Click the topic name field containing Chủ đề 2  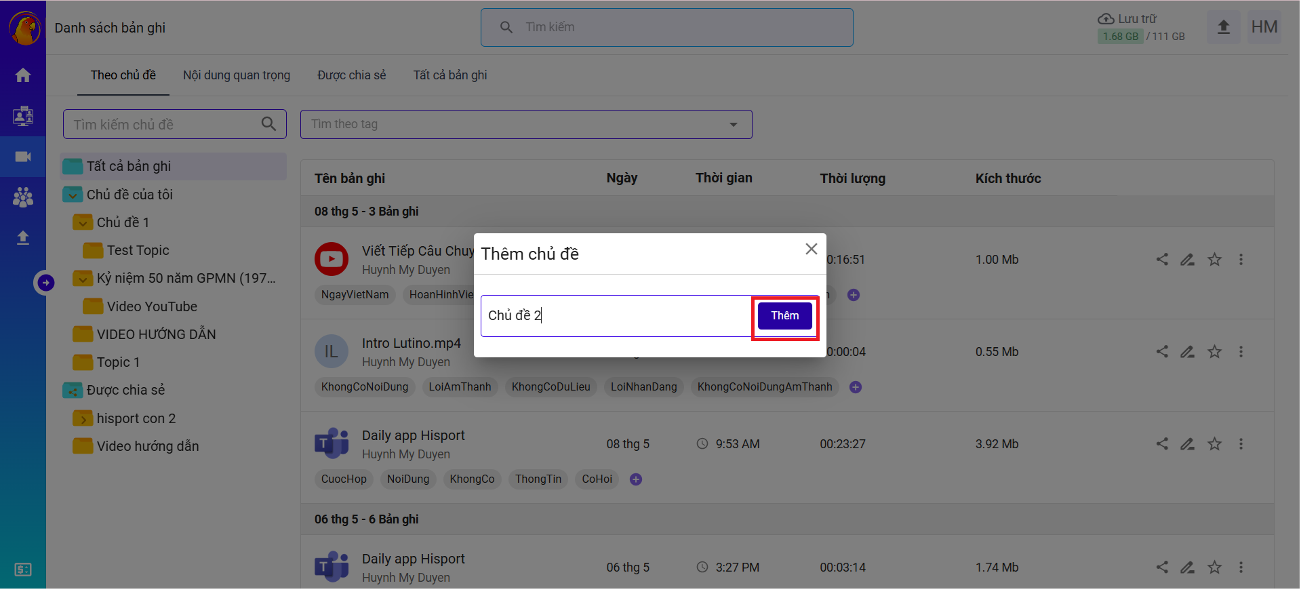[616, 316]
